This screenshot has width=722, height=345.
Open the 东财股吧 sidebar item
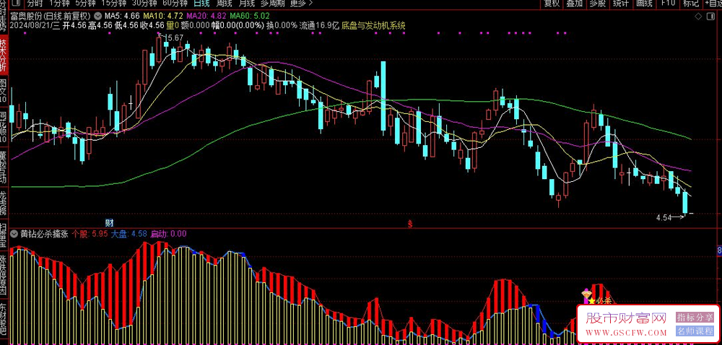pos(3,319)
